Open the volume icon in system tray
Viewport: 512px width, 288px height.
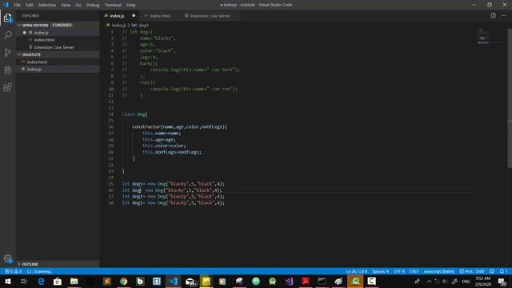click(x=446, y=282)
